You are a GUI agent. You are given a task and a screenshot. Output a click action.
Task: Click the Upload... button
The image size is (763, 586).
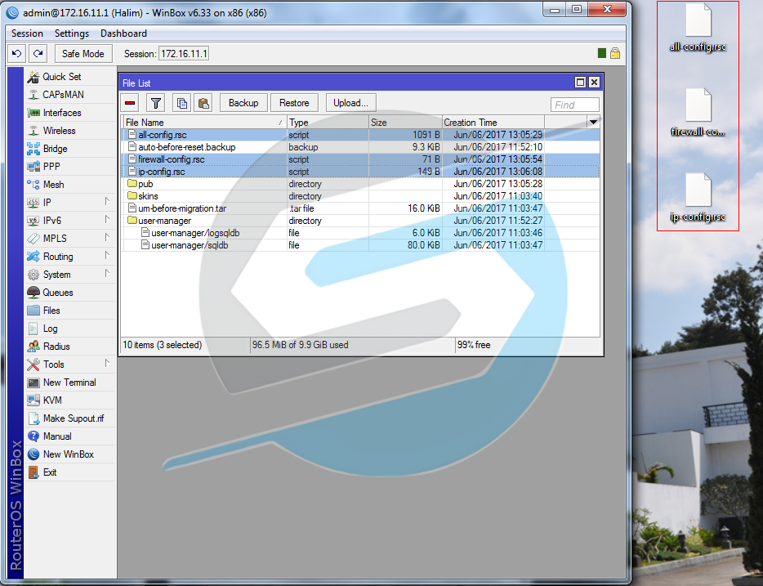[x=350, y=102]
